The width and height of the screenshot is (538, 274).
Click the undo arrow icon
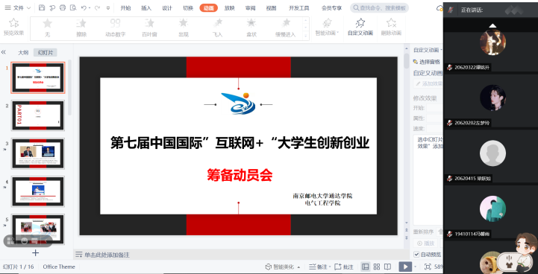click(84, 8)
